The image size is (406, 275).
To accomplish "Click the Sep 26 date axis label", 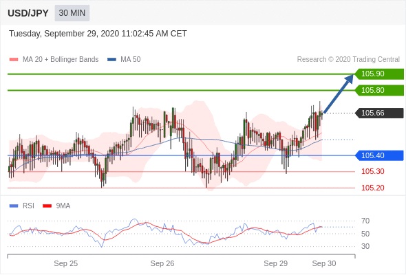I will (162, 263).
